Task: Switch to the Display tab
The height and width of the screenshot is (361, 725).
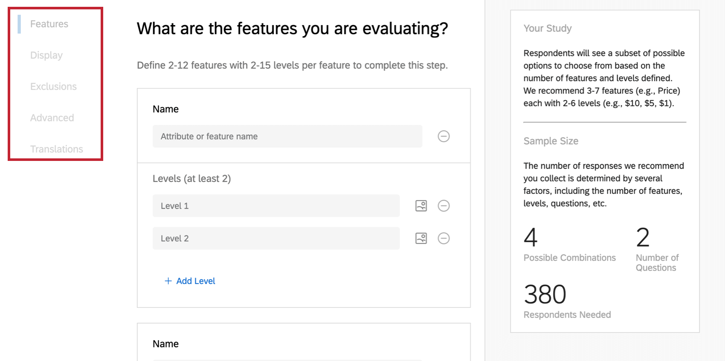Action: [46, 55]
